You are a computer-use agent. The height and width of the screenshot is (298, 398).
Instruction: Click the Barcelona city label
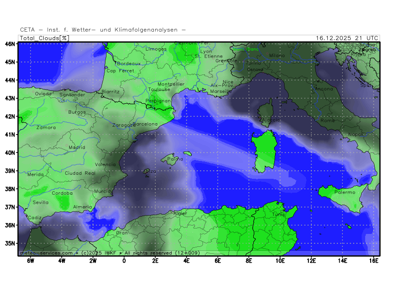coord(145,124)
